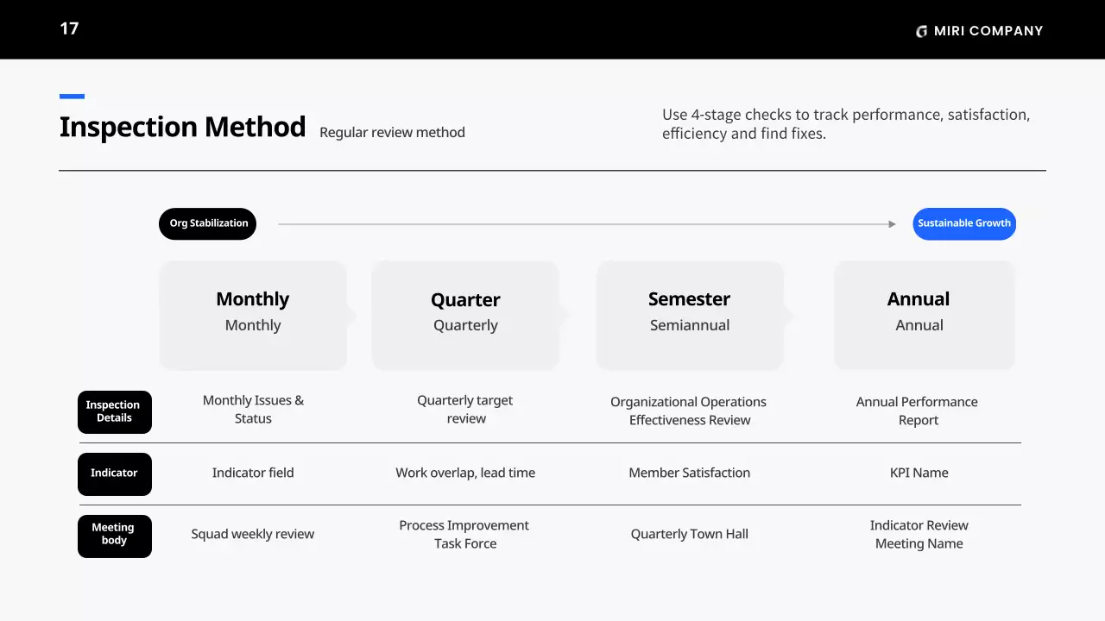Click the Org Stabilization pill label
This screenshot has width=1105, height=621.
(208, 223)
